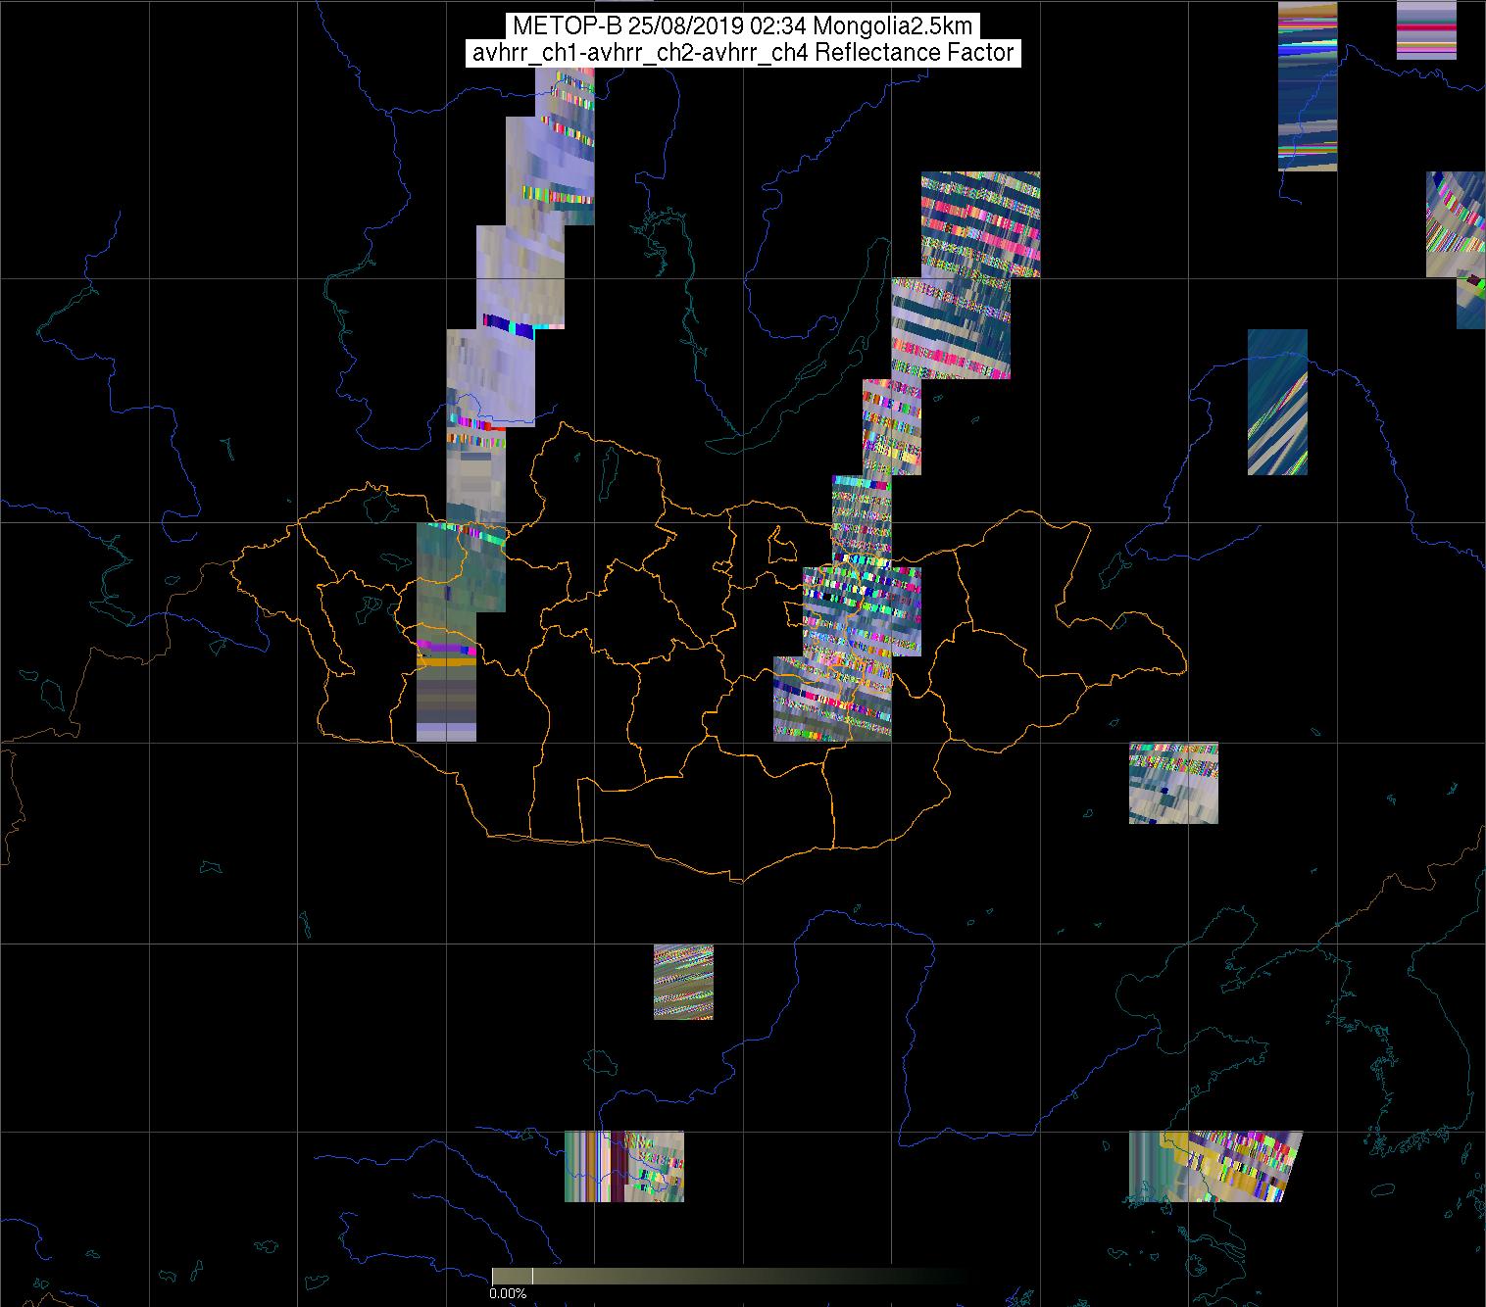The width and height of the screenshot is (1486, 1307).
Task: Select the diagonal-striped blue data tile in the east
Action: click(x=1277, y=402)
